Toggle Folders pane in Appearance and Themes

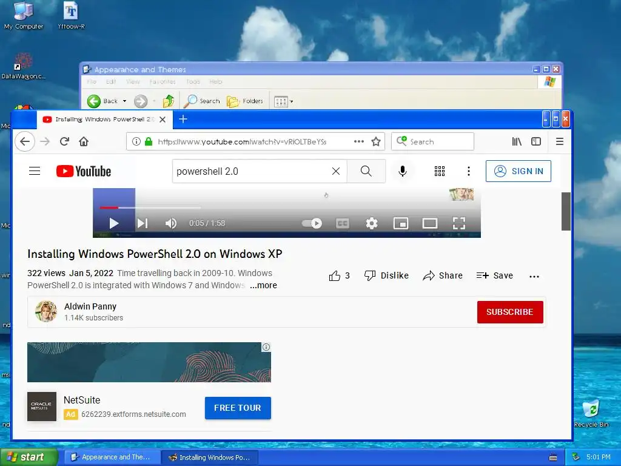click(x=245, y=101)
